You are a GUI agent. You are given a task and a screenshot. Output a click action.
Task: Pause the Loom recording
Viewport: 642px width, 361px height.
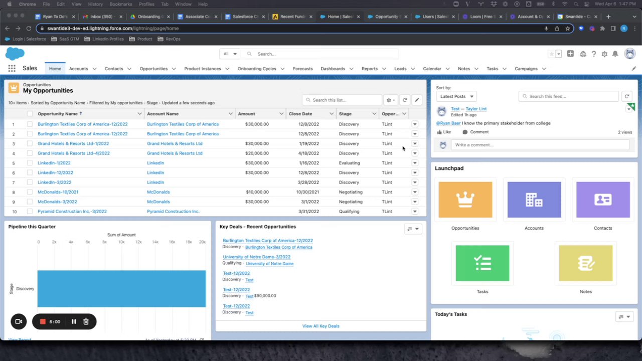pyautogui.click(x=74, y=322)
